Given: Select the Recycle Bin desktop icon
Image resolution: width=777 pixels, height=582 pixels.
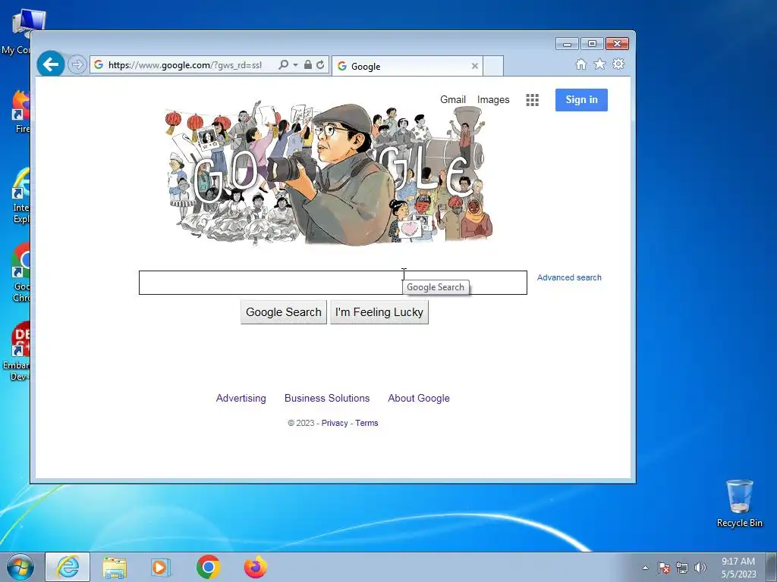Looking at the screenshot, I should pos(739,504).
